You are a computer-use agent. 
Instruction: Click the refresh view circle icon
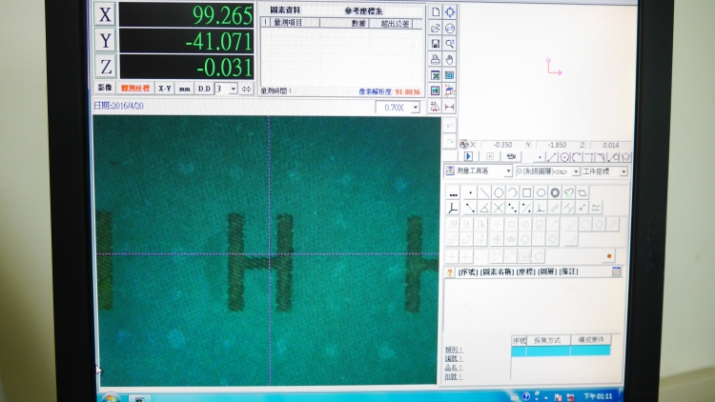point(450,29)
